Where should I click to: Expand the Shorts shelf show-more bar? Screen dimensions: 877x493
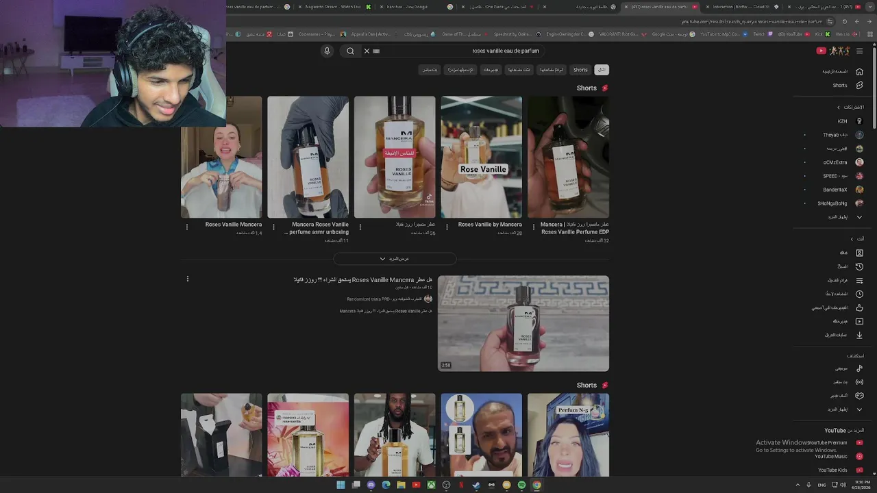[x=395, y=259]
